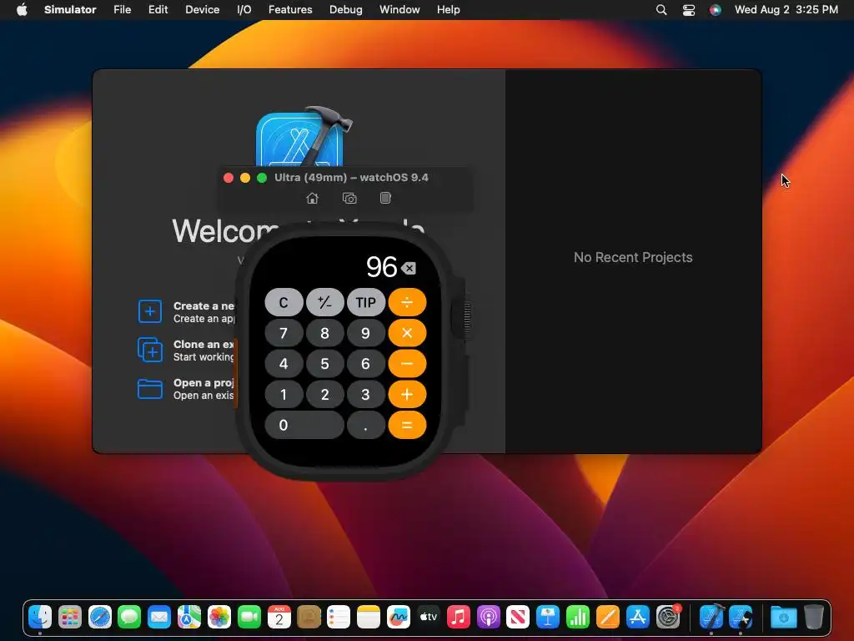This screenshot has width=854, height=641.
Task: Tap the divide key
Action: pos(407,302)
